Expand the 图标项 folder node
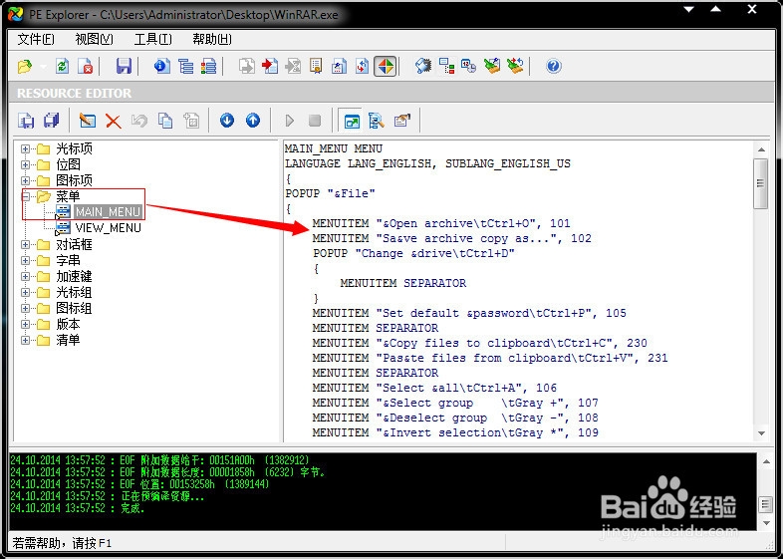The image size is (783, 559). click(x=25, y=180)
